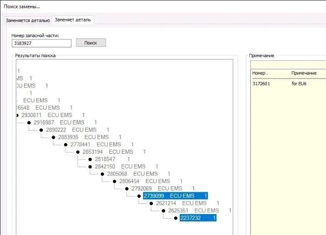Select the "Заменяет деталь" tab

(x=73, y=20)
